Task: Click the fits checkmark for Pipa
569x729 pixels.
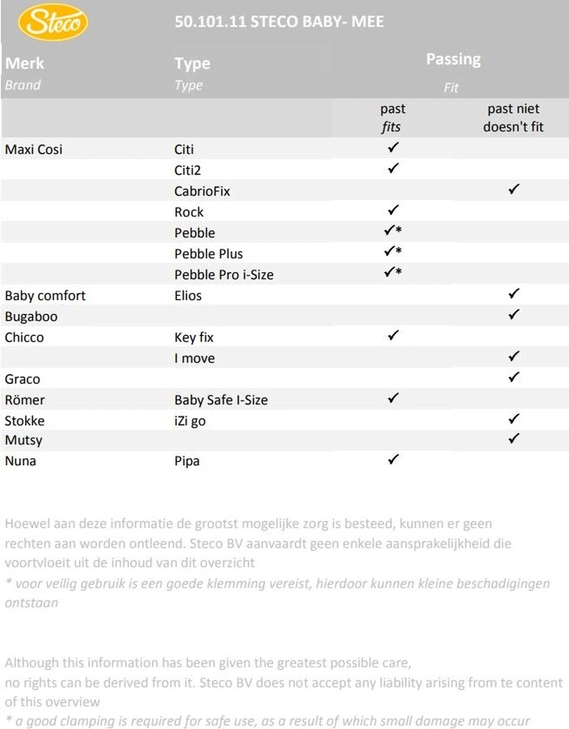Action: (393, 459)
